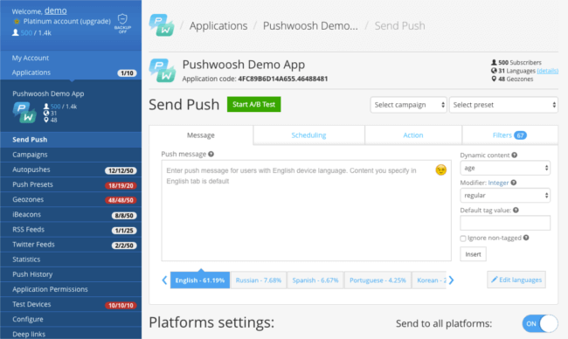
Task: Click Pushwoosh Demo breadcrumb link
Action: 310,25
